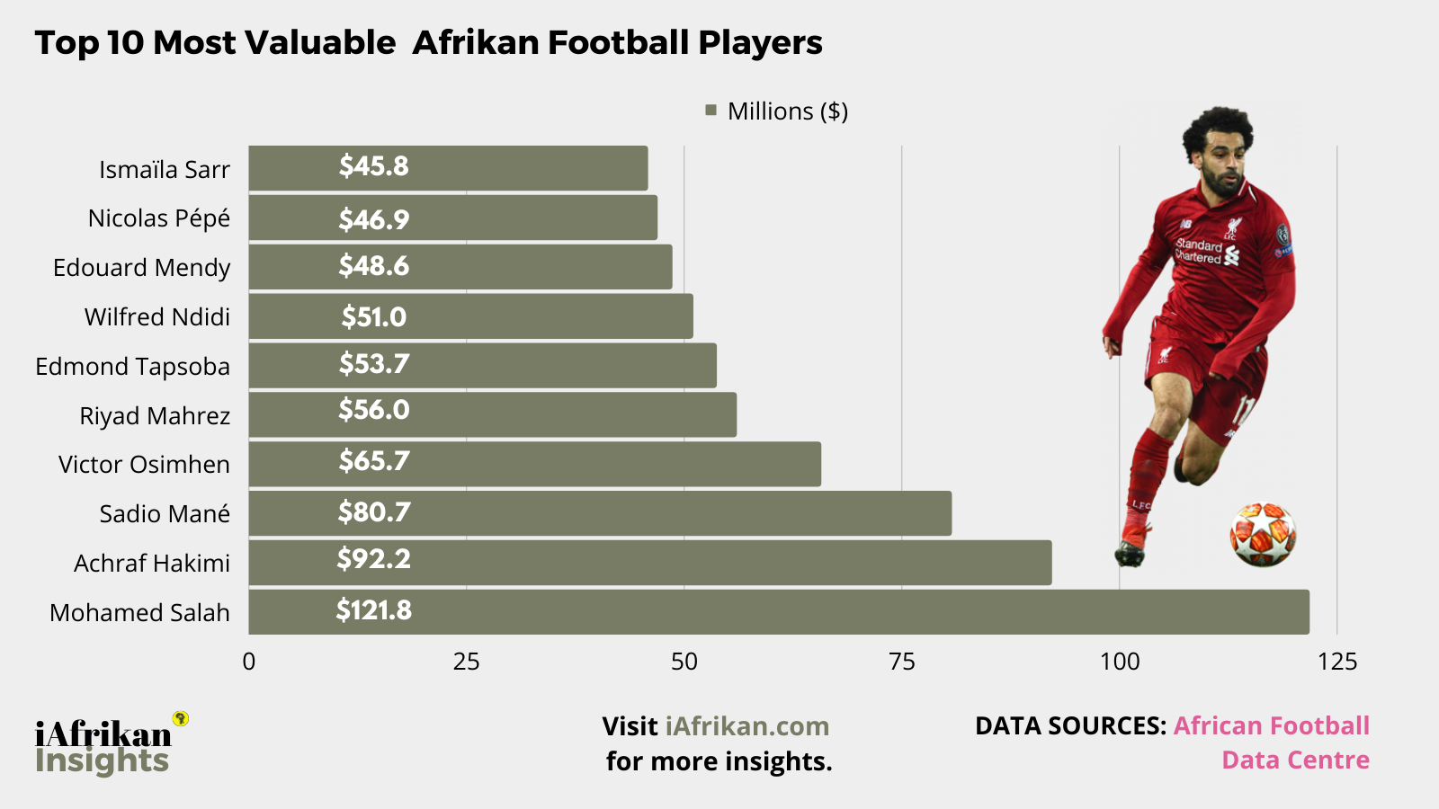Select the Sadio Mané $80.7 bar
Screen dimensions: 1439x809
tap(599, 513)
